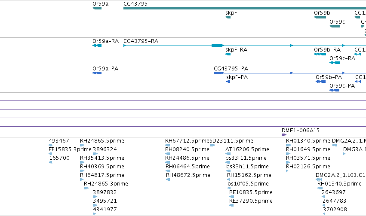366x216 pixels.
Task: Select the Or59b-RA transcript label
Action: pos(327,50)
